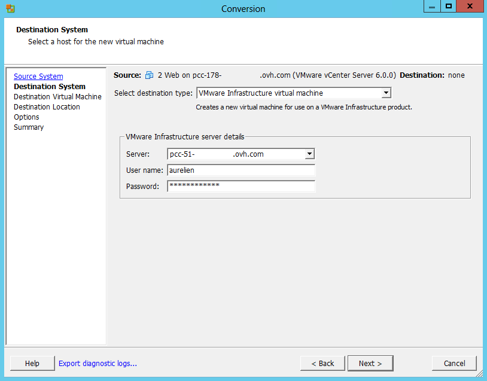Expand the Server address dropdown arrow
This screenshot has height=381, width=487.
pyautogui.click(x=309, y=154)
